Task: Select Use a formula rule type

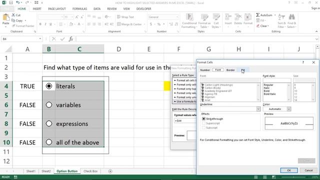Action: (185, 101)
